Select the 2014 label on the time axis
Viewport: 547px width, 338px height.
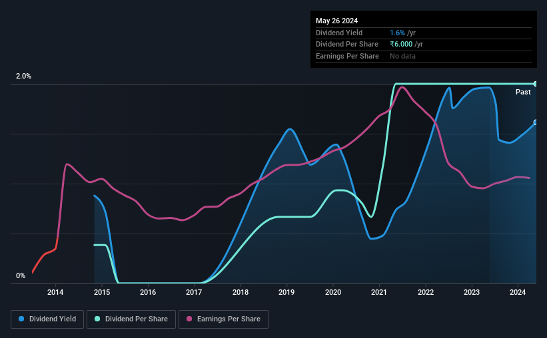tap(55, 292)
